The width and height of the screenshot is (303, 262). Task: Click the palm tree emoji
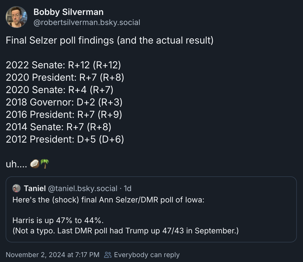pos(45,164)
